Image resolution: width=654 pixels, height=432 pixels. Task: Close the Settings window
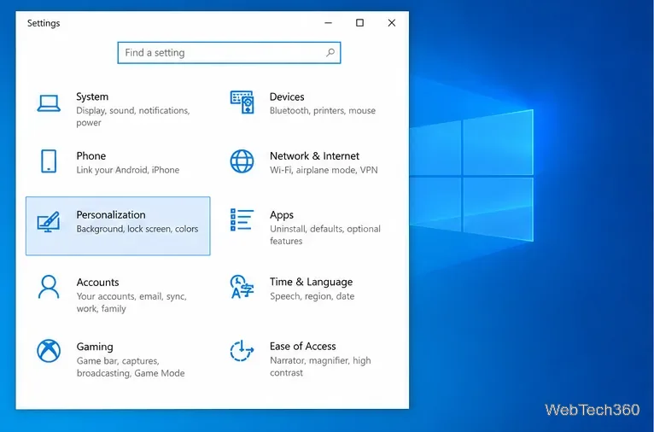(391, 23)
